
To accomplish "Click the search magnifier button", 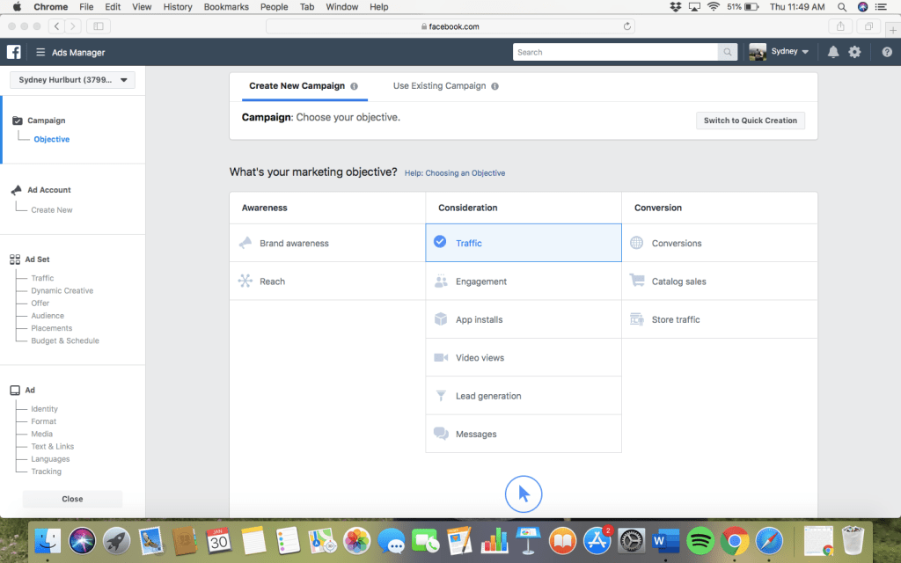I will point(728,52).
